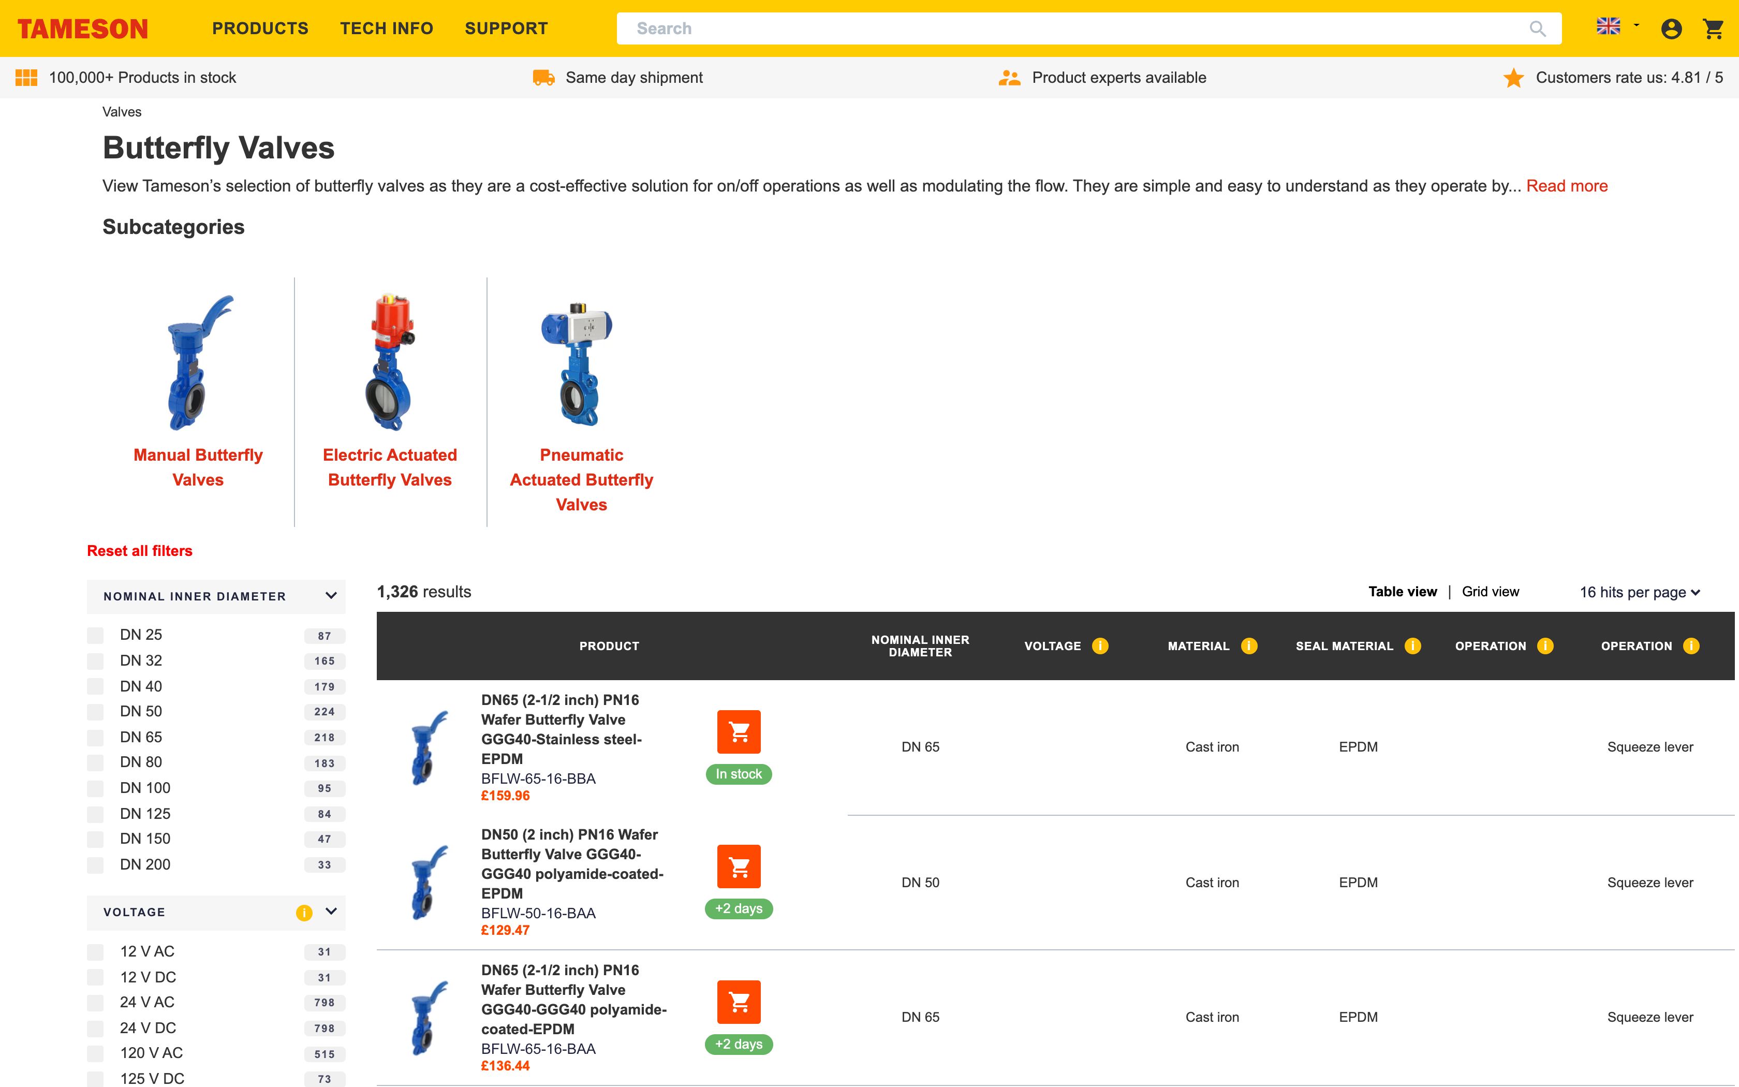
Task: Collapse the Voltage filter section
Action: coord(331,912)
